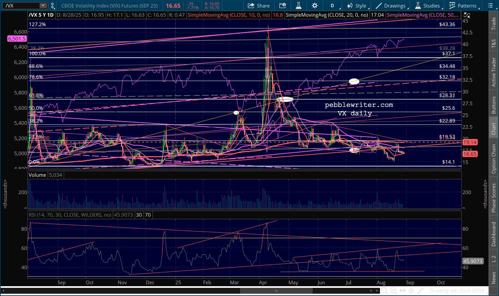Open the /VX symbol dropdown
The image size is (499, 296).
pos(43,6)
